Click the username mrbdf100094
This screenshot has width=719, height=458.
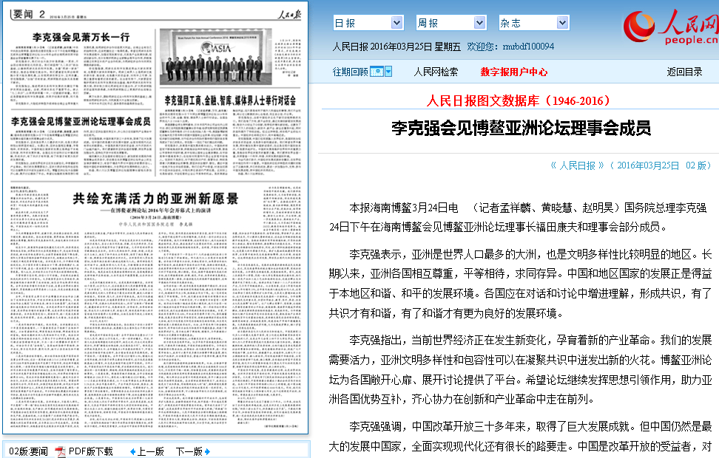528,47
